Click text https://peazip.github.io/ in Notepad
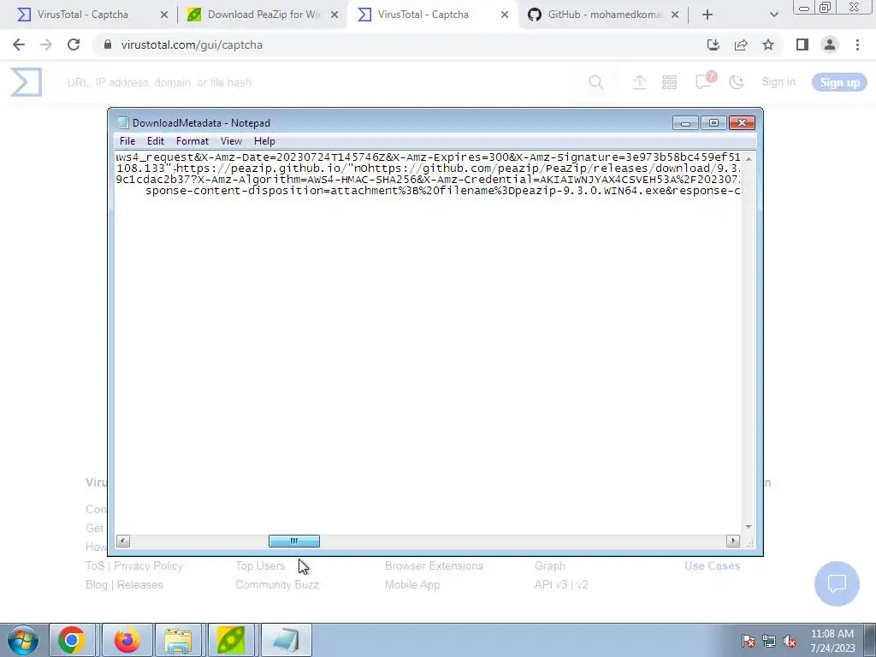The image size is (876, 657). pos(262,169)
